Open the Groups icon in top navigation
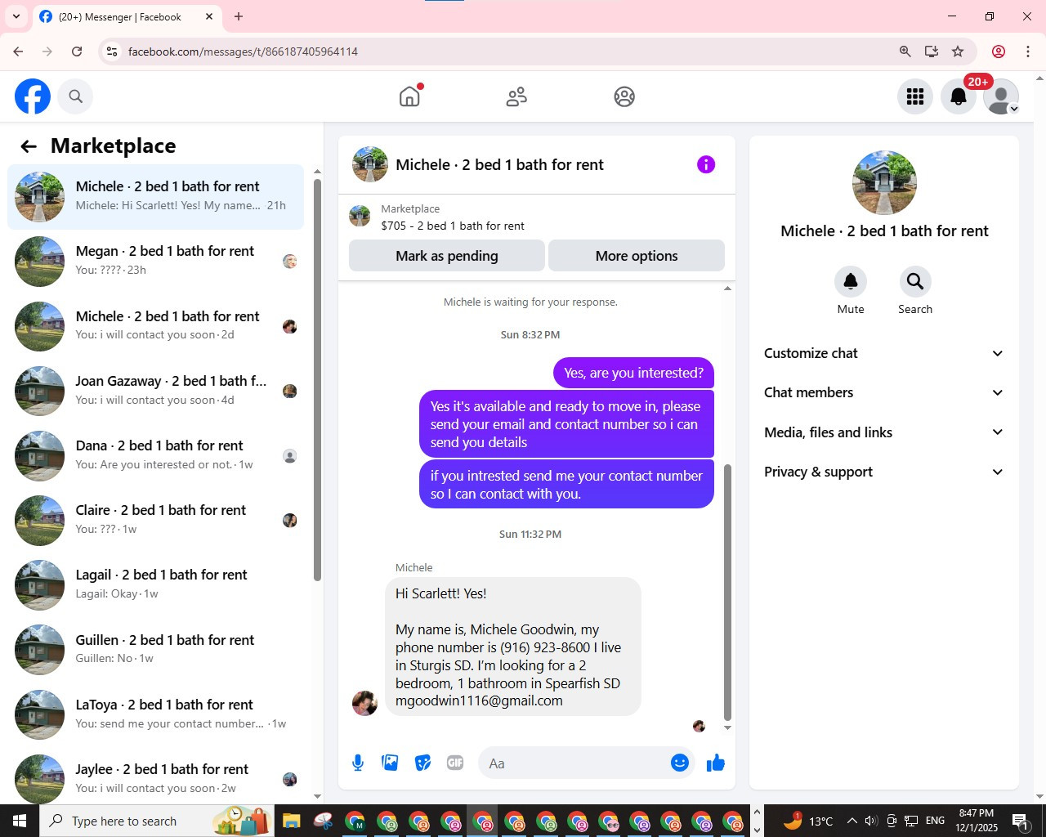This screenshot has width=1046, height=837. (624, 96)
